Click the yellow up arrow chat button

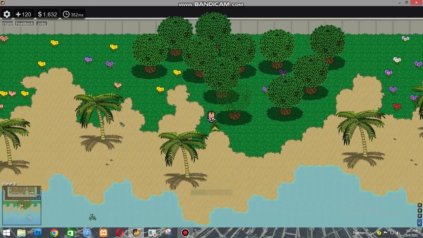[x=420, y=211]
